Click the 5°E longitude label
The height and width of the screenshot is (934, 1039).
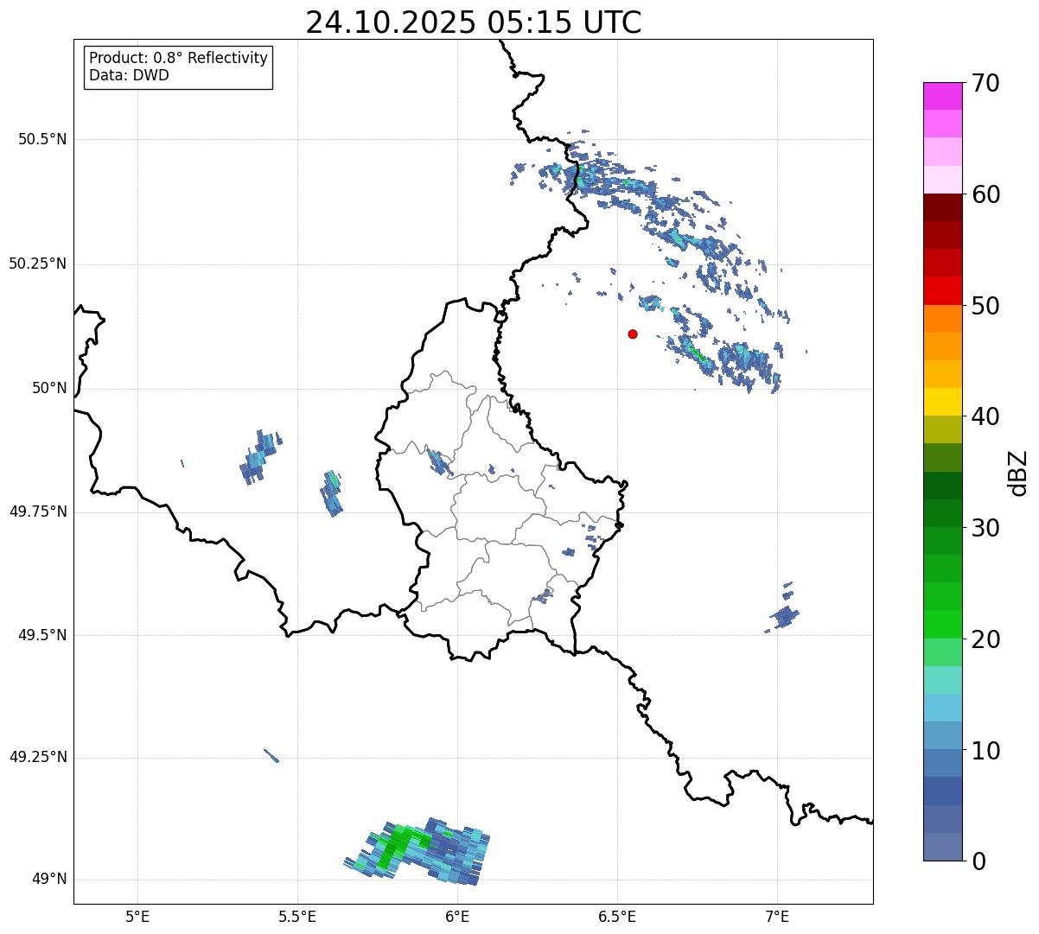pyautogui.click(x=138, y=916)
